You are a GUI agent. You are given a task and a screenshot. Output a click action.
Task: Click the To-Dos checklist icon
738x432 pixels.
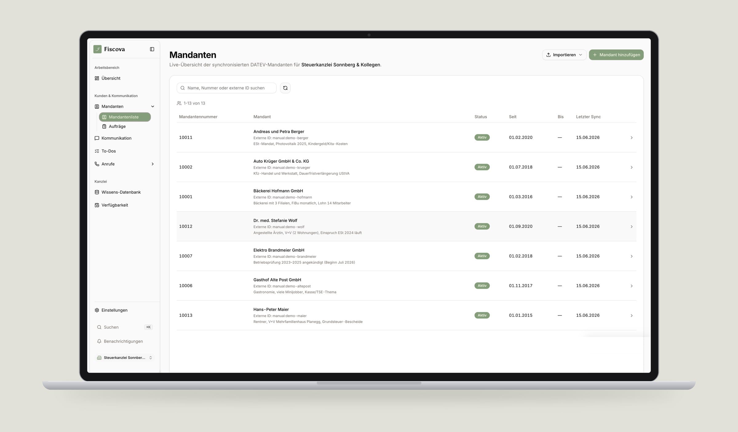coord(97,151)
